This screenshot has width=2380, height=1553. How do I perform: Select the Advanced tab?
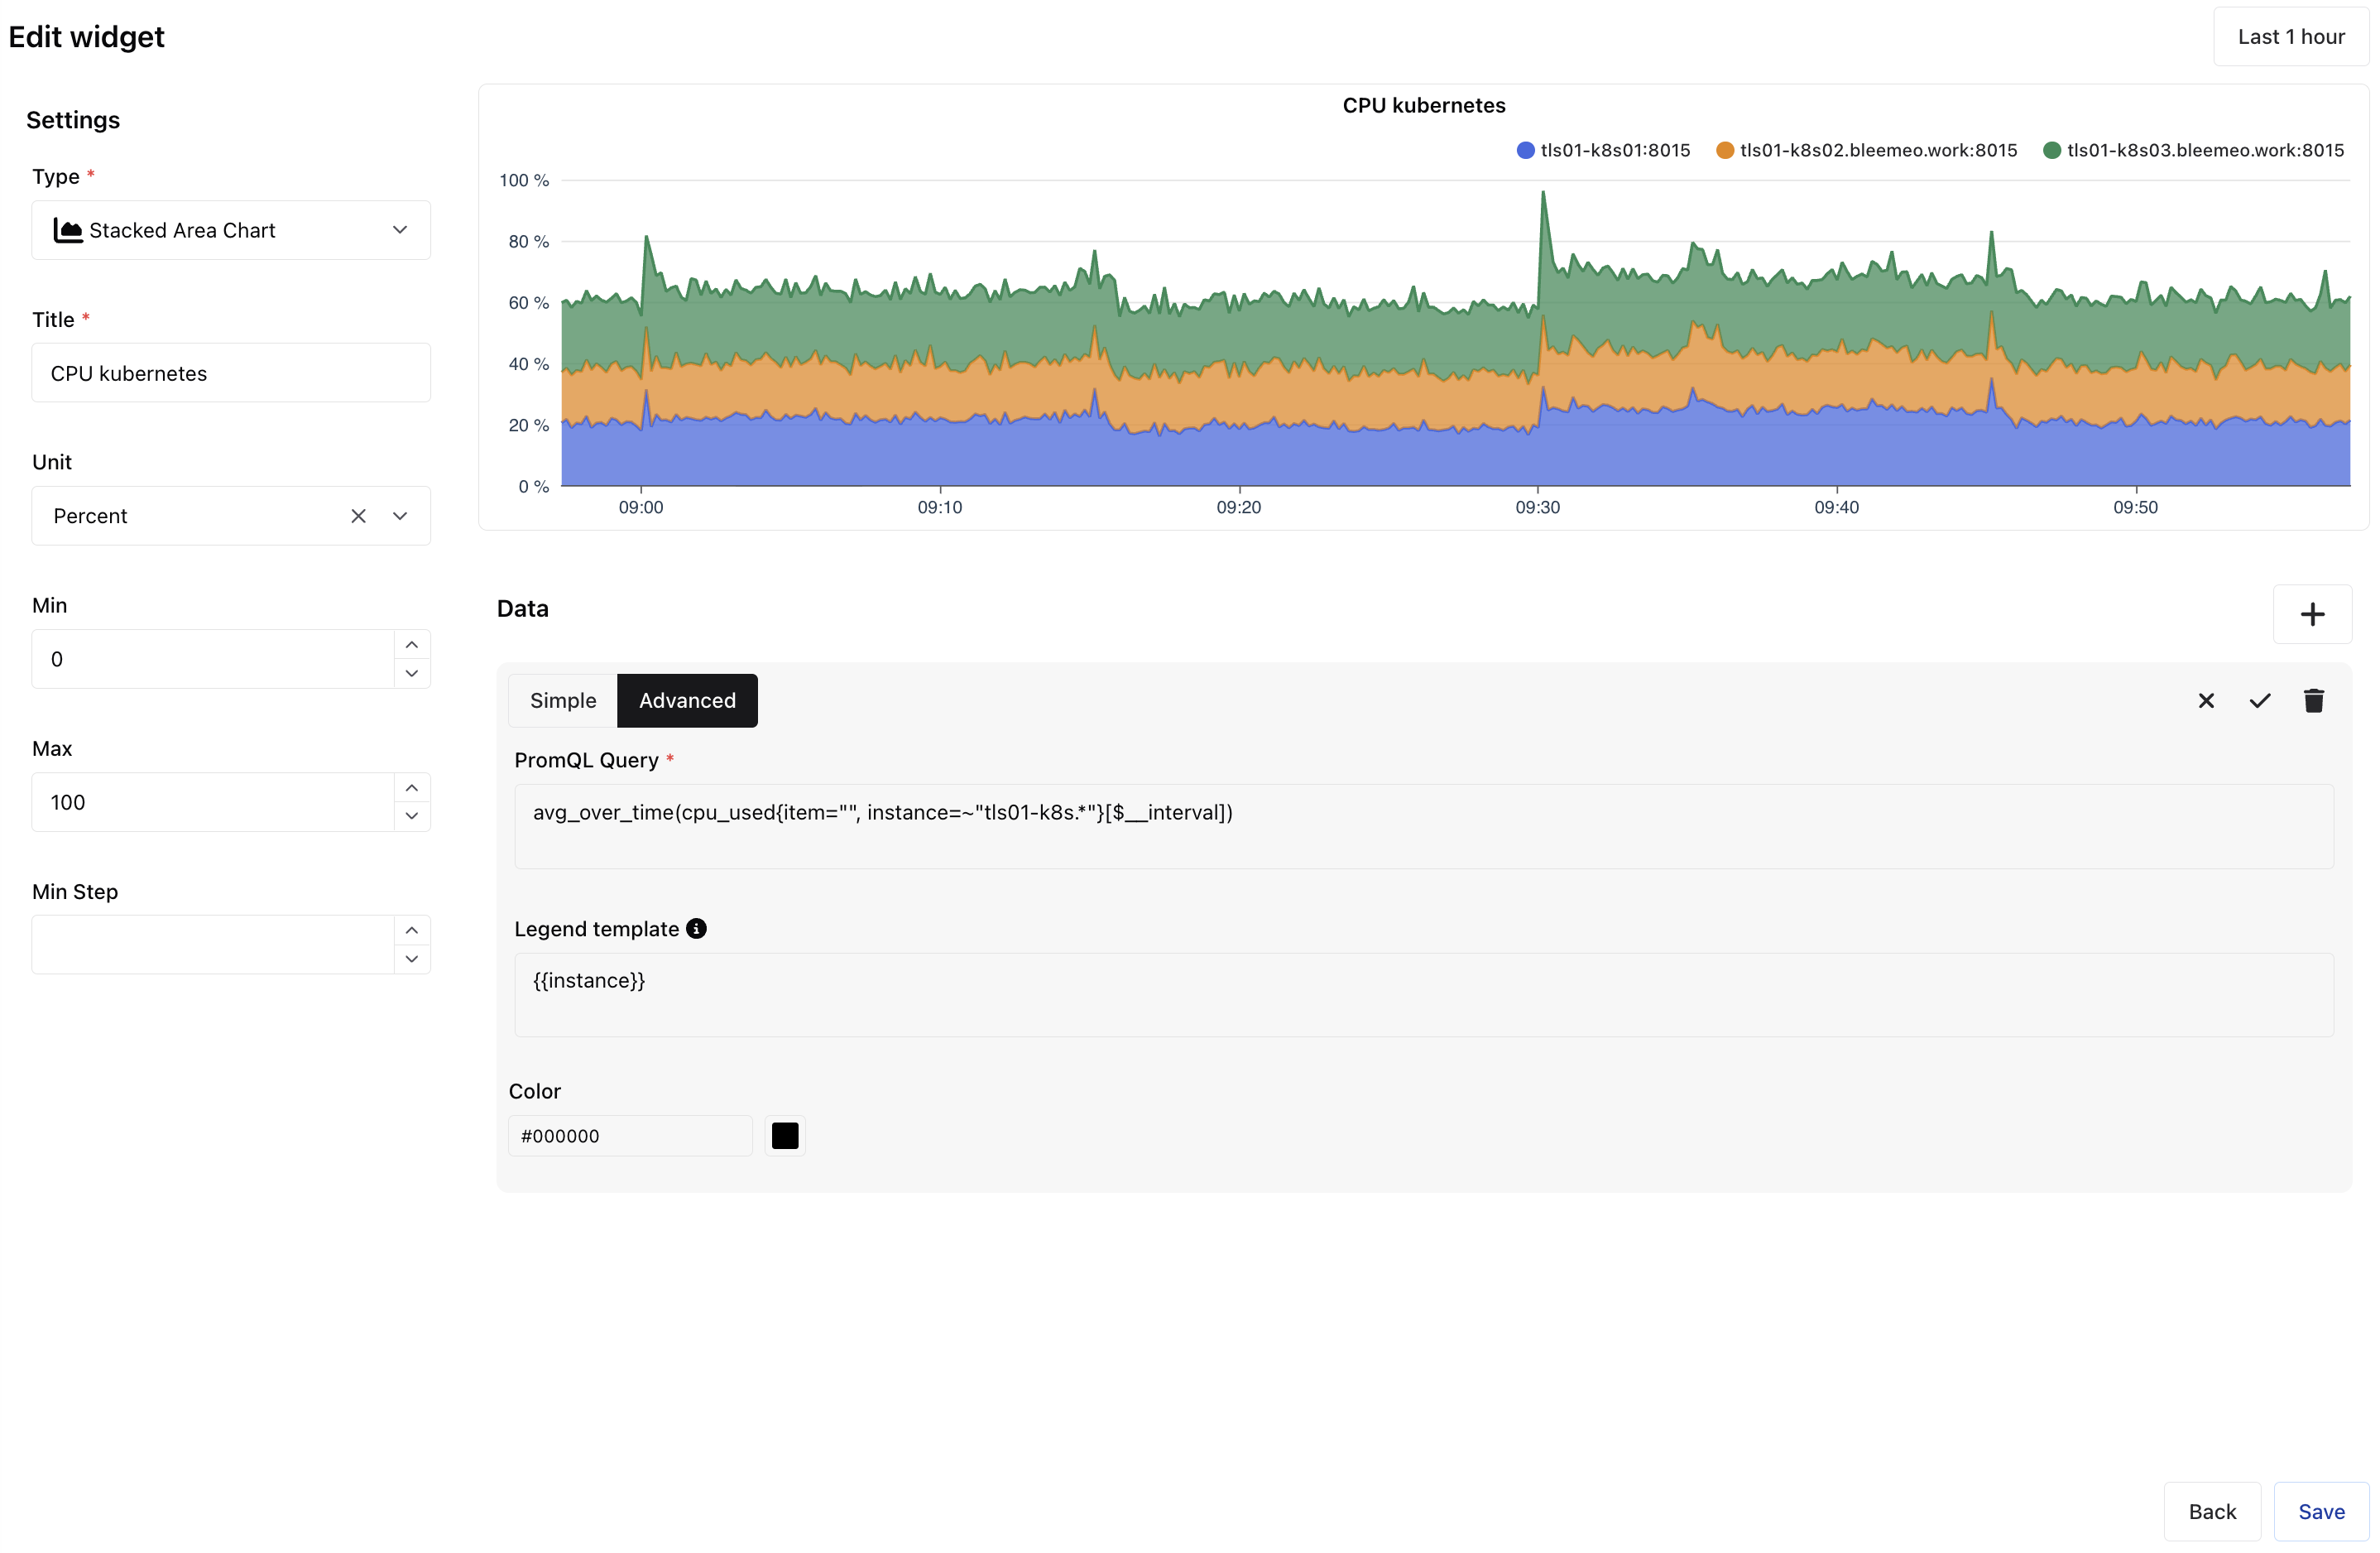coord(687,700)
